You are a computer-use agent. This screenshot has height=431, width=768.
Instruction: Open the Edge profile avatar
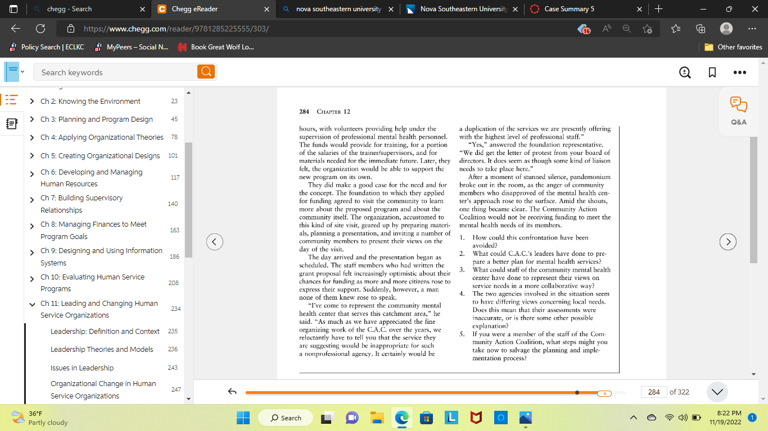click(x=726, y=29)
